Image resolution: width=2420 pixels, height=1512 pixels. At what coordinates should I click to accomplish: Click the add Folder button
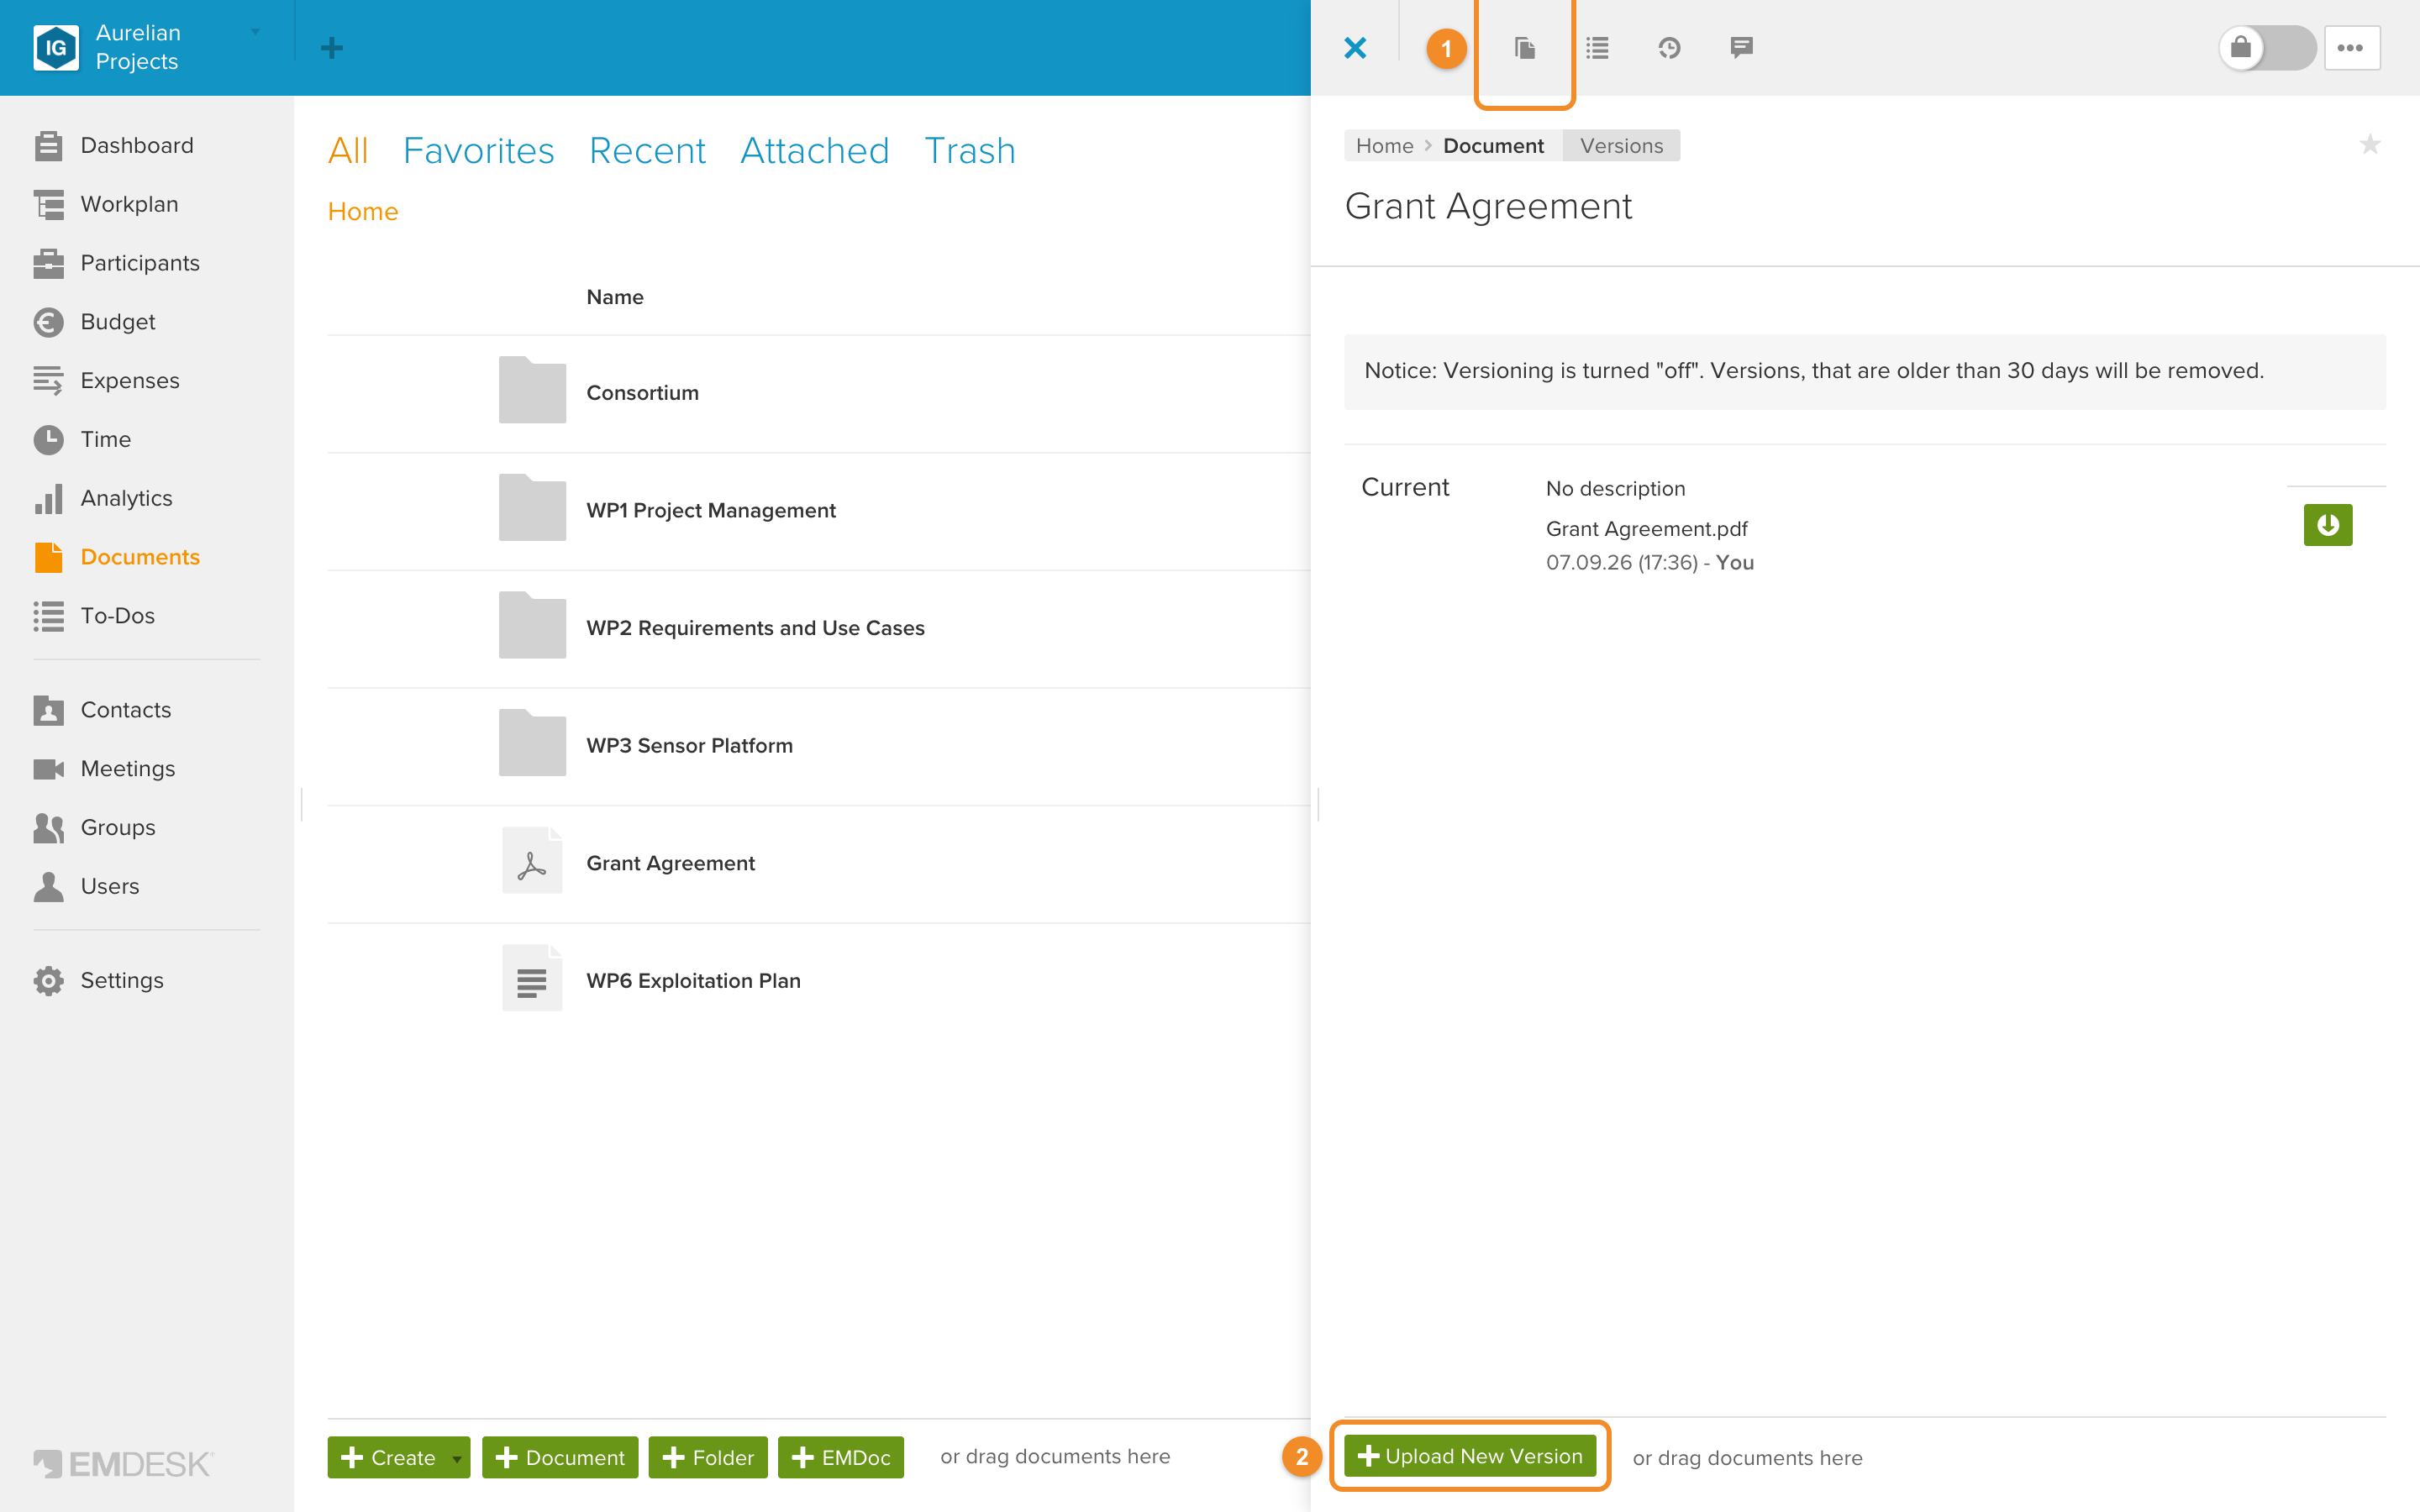click(708, 1458)
